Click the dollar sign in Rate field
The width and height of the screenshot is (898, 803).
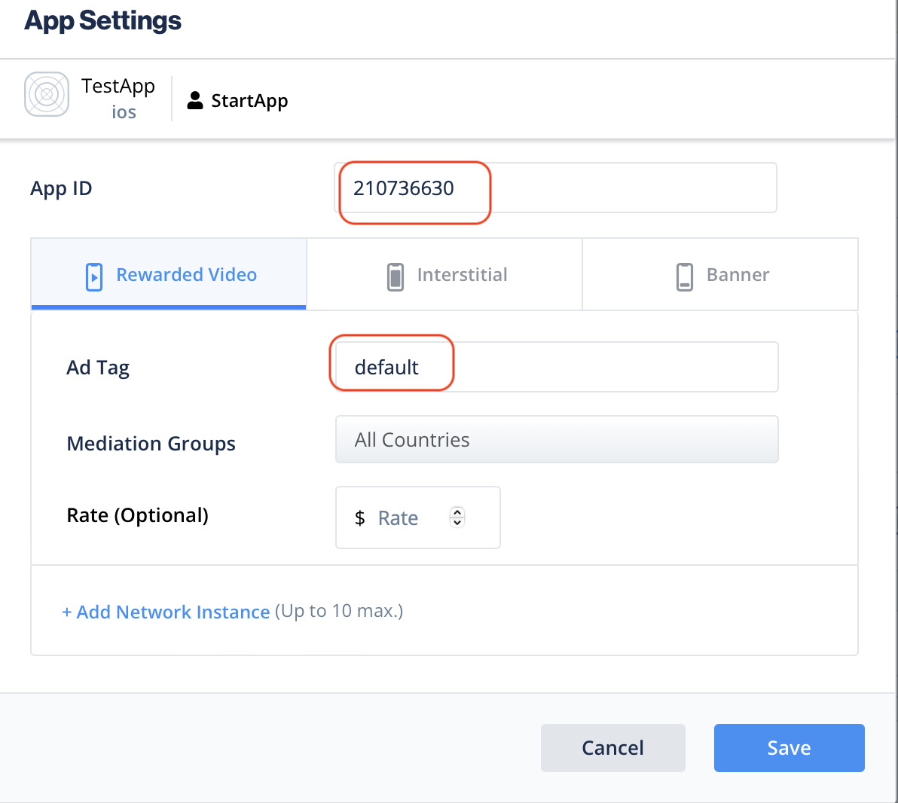359,518
